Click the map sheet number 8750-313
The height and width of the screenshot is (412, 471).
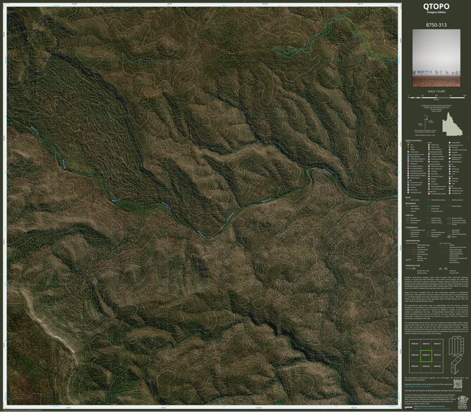[436, 25]
